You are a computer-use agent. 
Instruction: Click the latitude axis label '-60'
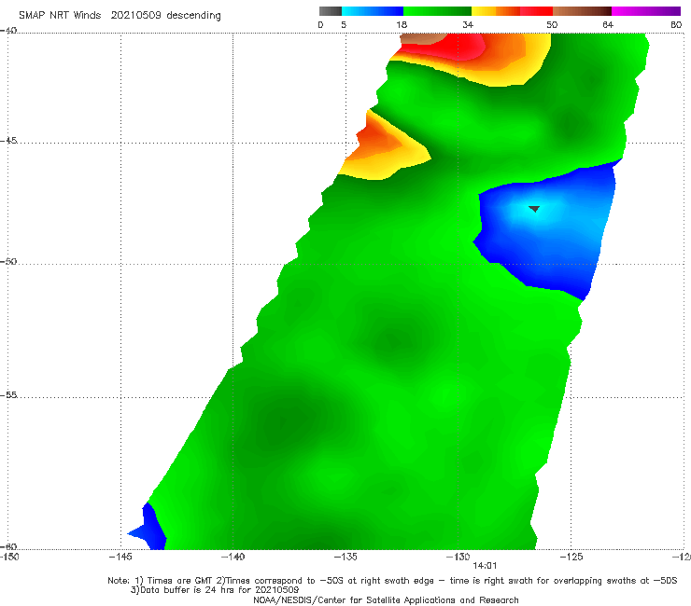(8, 546)
